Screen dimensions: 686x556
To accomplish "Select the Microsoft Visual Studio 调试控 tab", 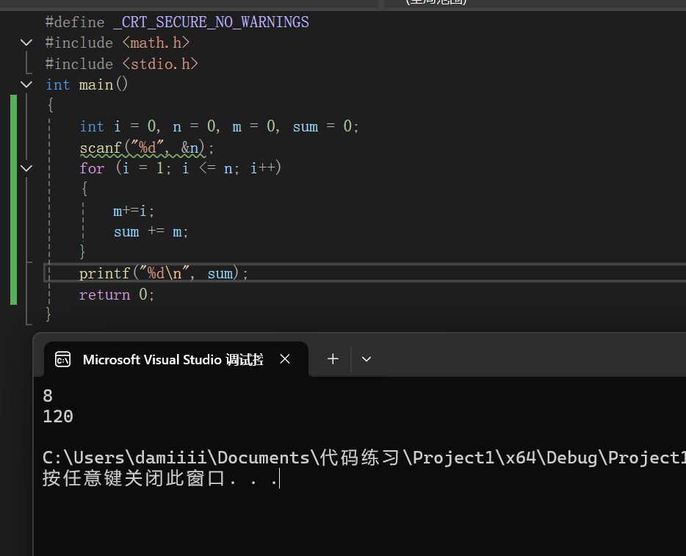I will 176,359.
